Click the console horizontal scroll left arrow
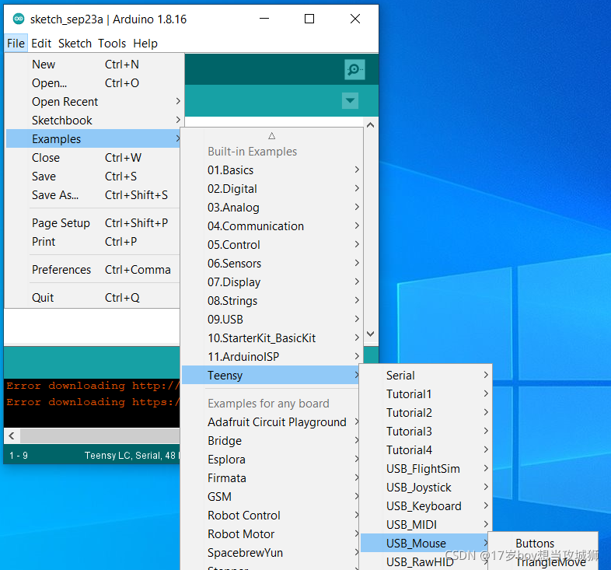The width and height of the screenshot is (611, 570). point(12,435)
